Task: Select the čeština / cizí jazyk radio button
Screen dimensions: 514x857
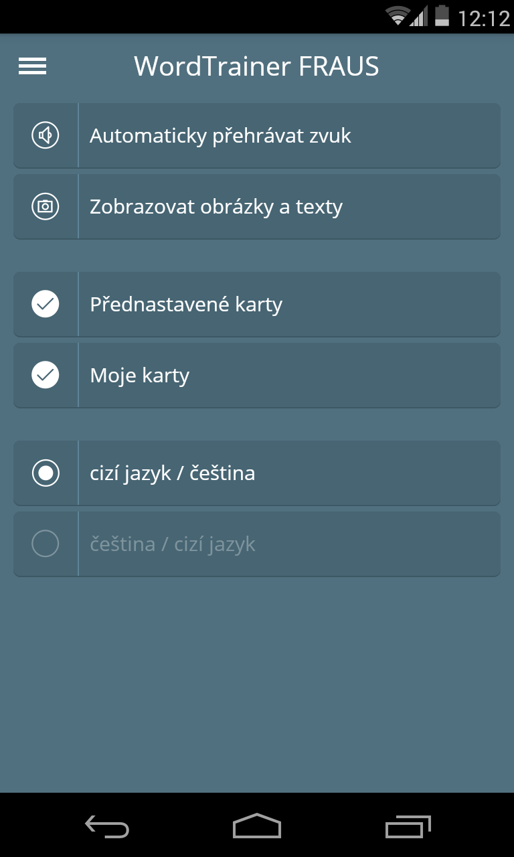Action: [x=46, y=544]
